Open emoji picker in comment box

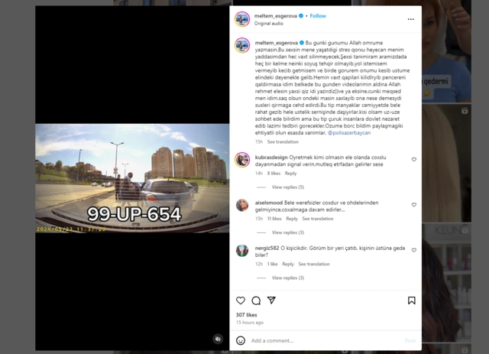(241, 340)
